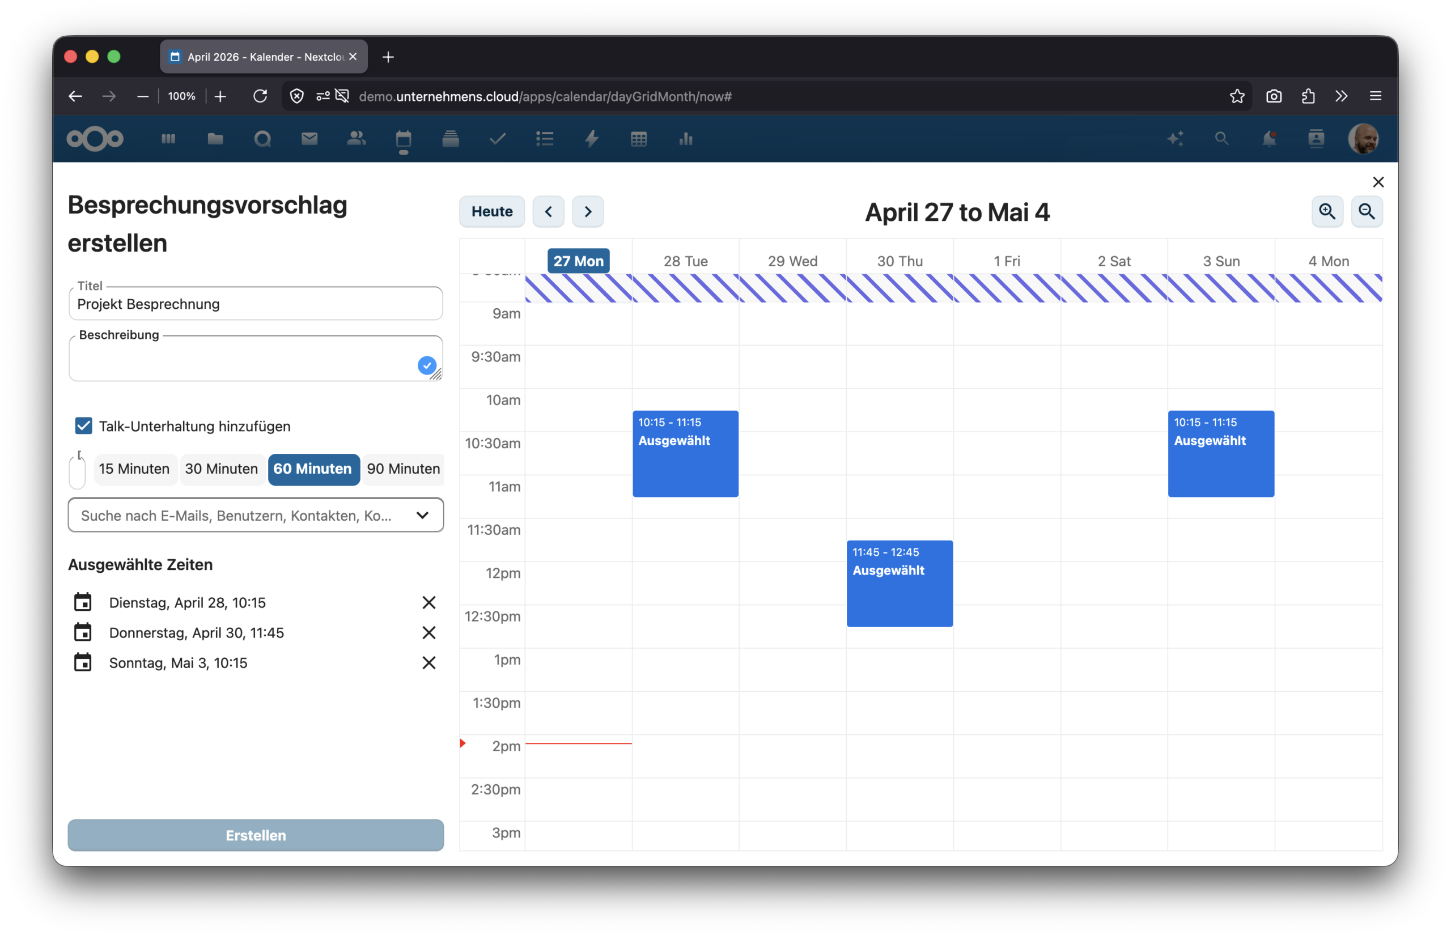Open the Nextcloud Assistant
The height and width of the screenshot is (936, 1451).
pyautogui.click(x=1175, y=139)
